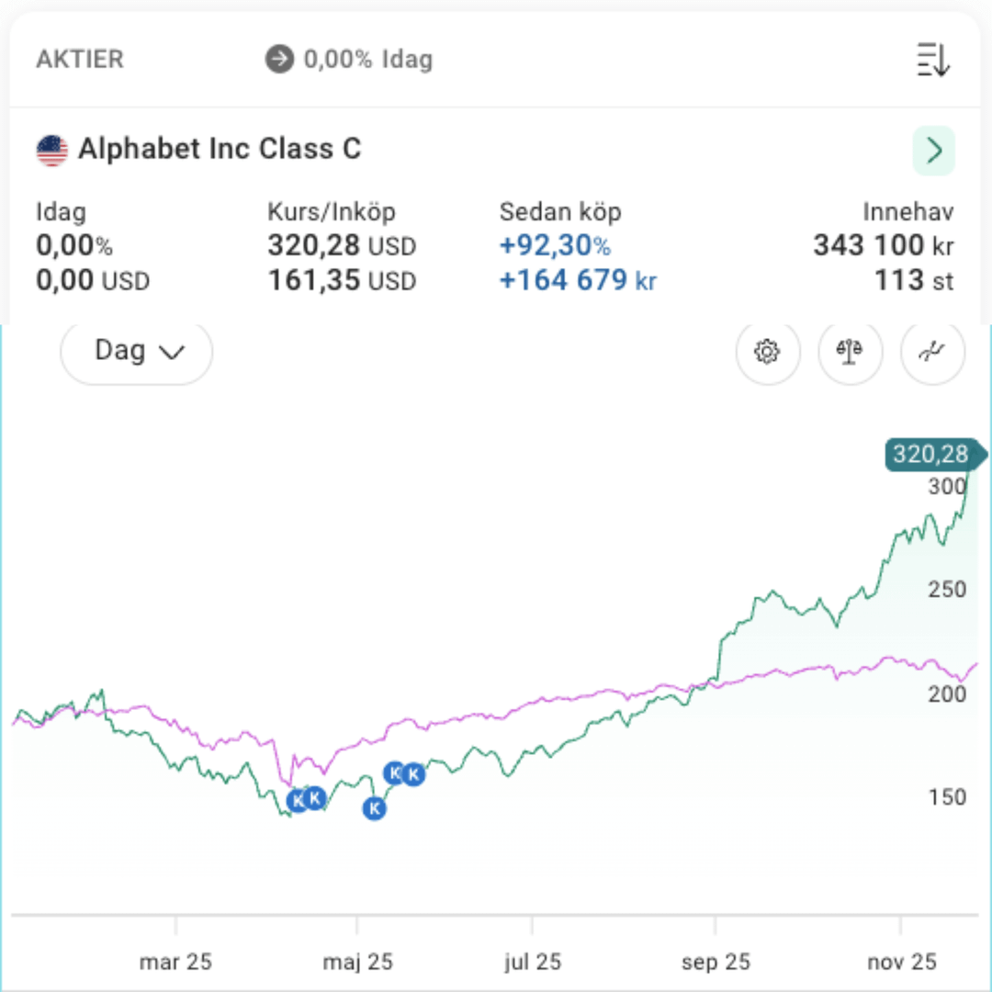Click the 320,28 current price tag

[931, 454]
